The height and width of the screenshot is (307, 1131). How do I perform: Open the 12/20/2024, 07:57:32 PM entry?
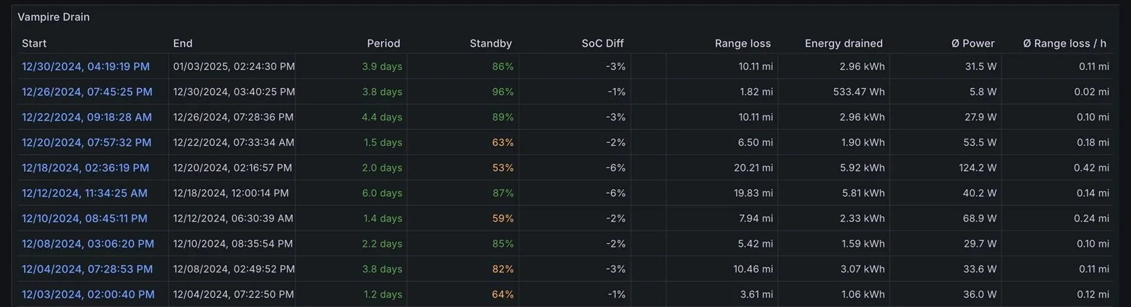pos(86,142)
